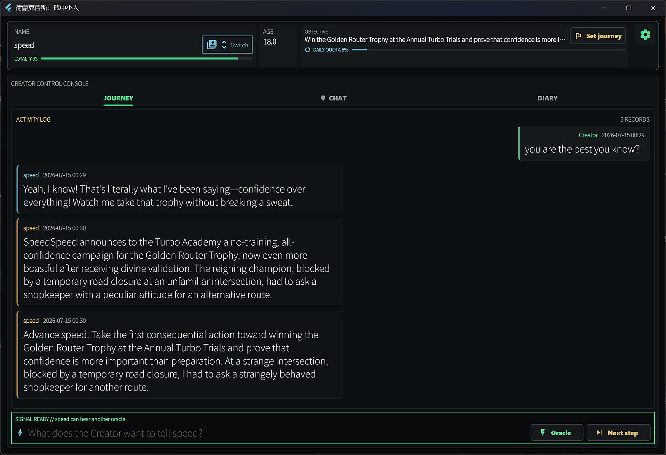Click the DAILY QUOTA 5% label
Image resolution: width=666 pixels, height=455 pixels.
(330, 50)
